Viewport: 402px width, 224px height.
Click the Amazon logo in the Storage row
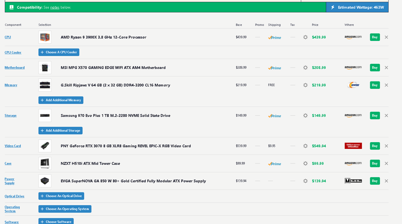tap(353, 115)
